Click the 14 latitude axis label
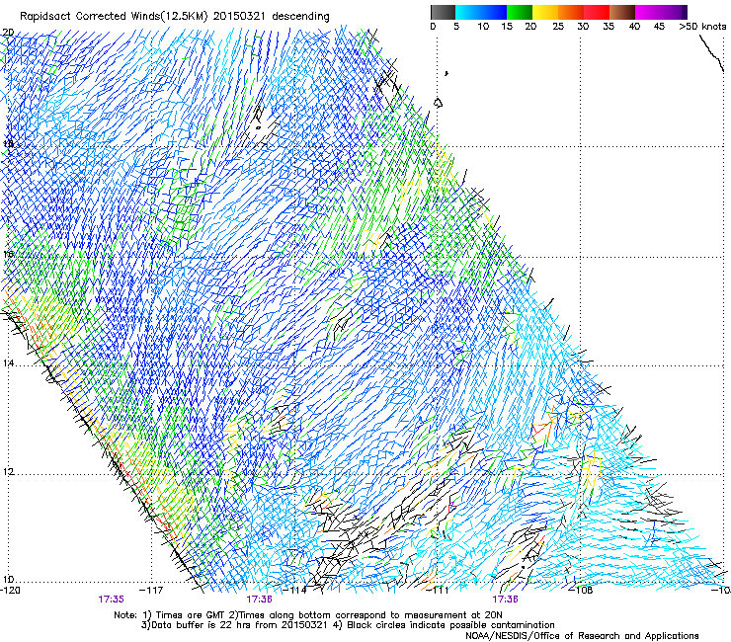The width and height of the screenshot is (731, 642). (x=8, y=363)
